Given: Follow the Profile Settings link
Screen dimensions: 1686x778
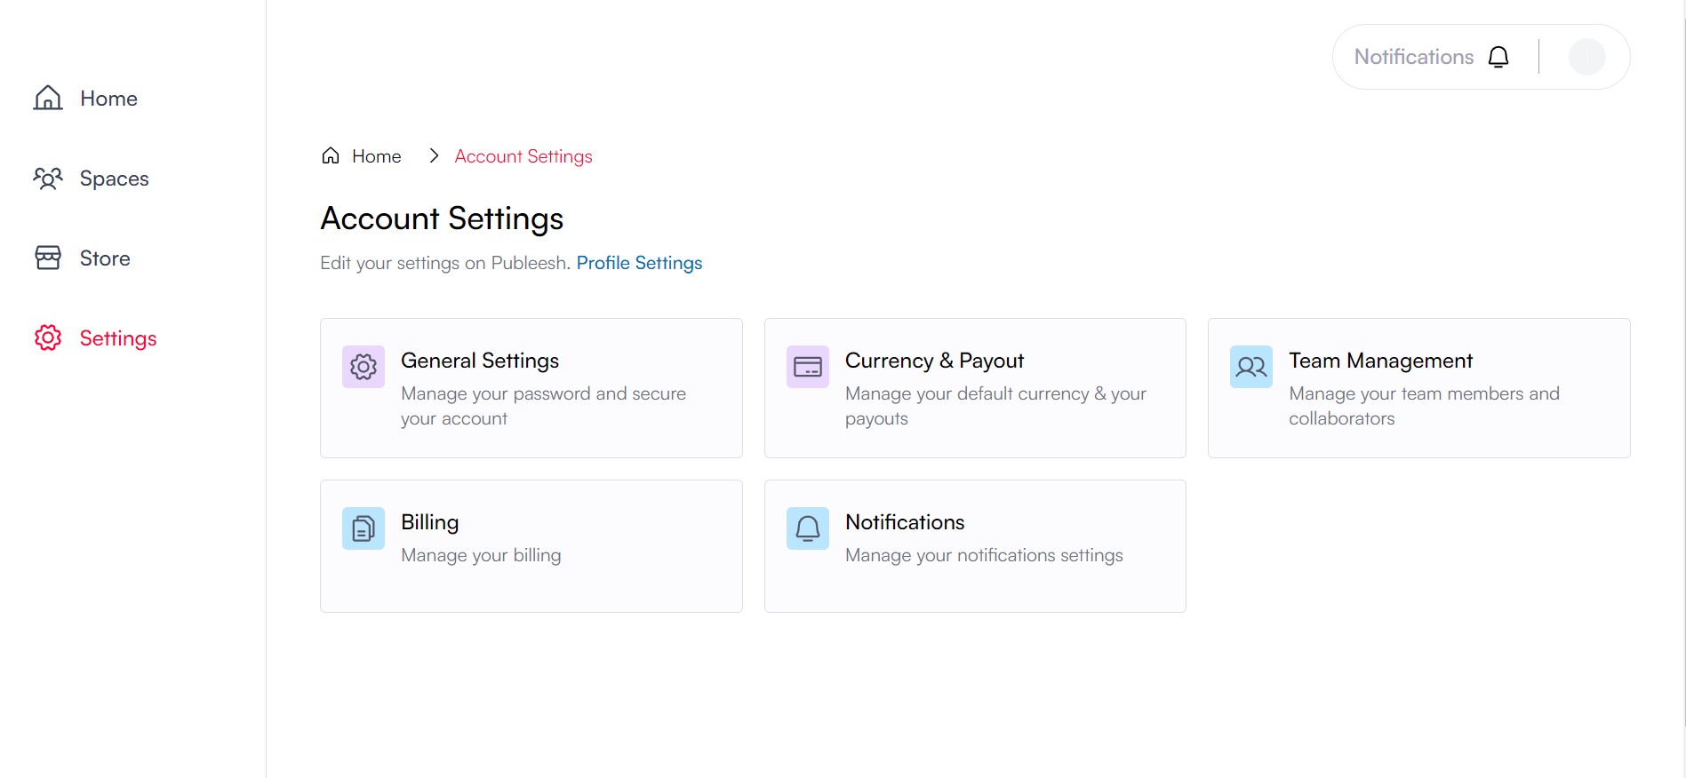Looking at the screenshot, I should tap(639, 263).
